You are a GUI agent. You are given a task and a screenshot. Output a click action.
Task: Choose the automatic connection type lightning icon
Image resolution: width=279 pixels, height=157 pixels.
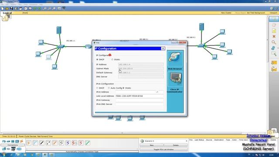pyautogui.click(x=29, y=143)
